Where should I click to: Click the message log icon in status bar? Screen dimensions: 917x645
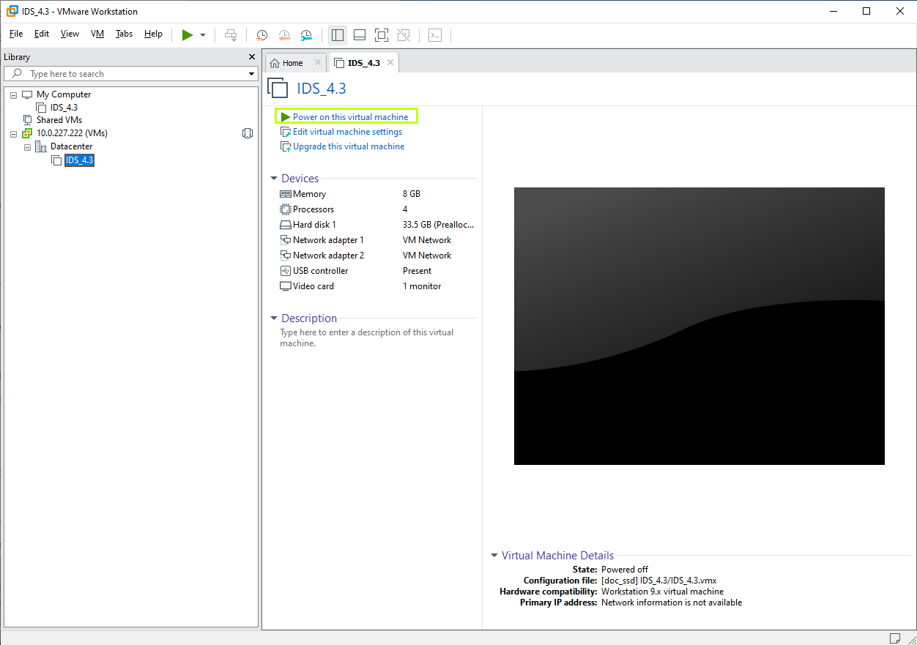tap(895, 638)
